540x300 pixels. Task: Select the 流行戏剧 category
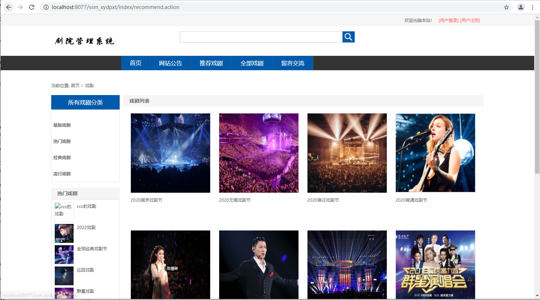pos(62,174)
